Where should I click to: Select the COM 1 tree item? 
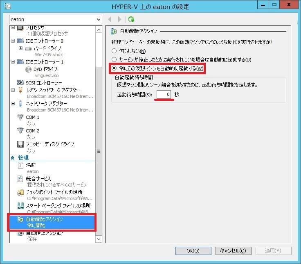pos(32,117)
